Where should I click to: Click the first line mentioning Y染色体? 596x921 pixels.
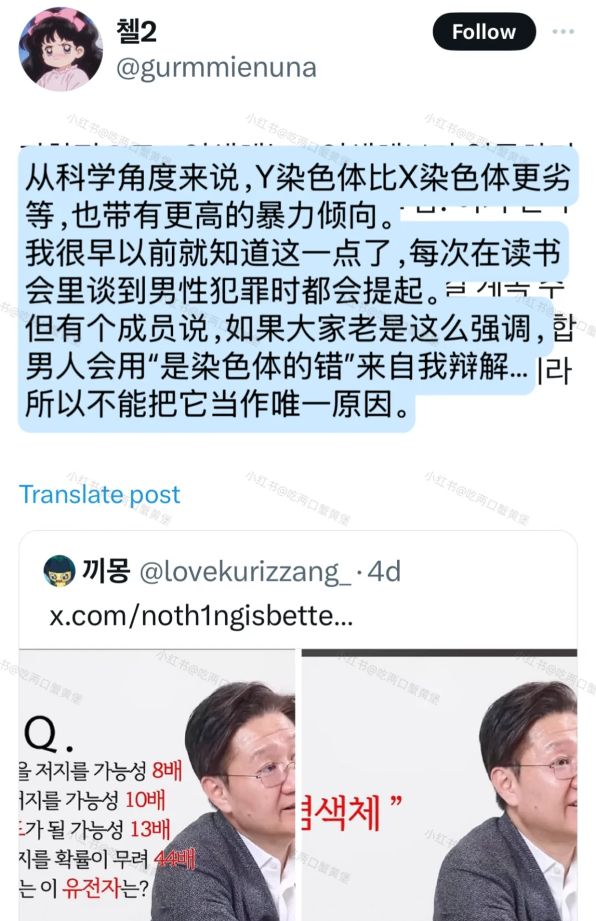298,178
